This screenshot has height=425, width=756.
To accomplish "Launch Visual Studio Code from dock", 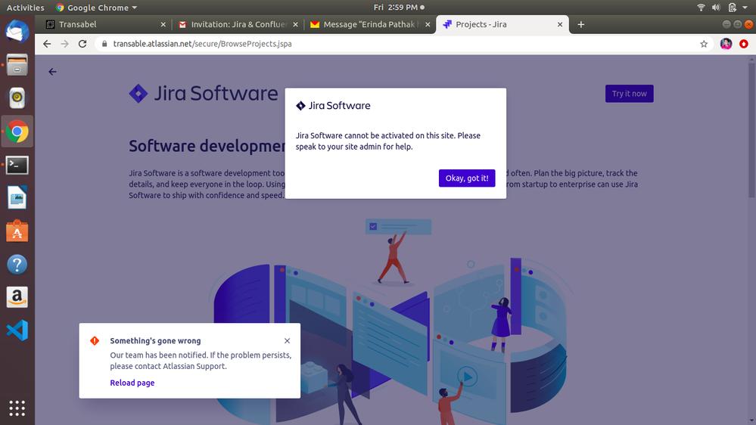I will click(x=17, y=330).
